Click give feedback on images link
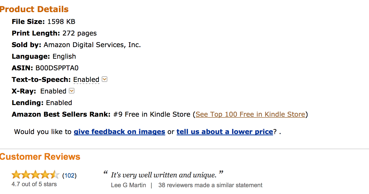Viewport: 369px width, 194px height. point(119,132)
